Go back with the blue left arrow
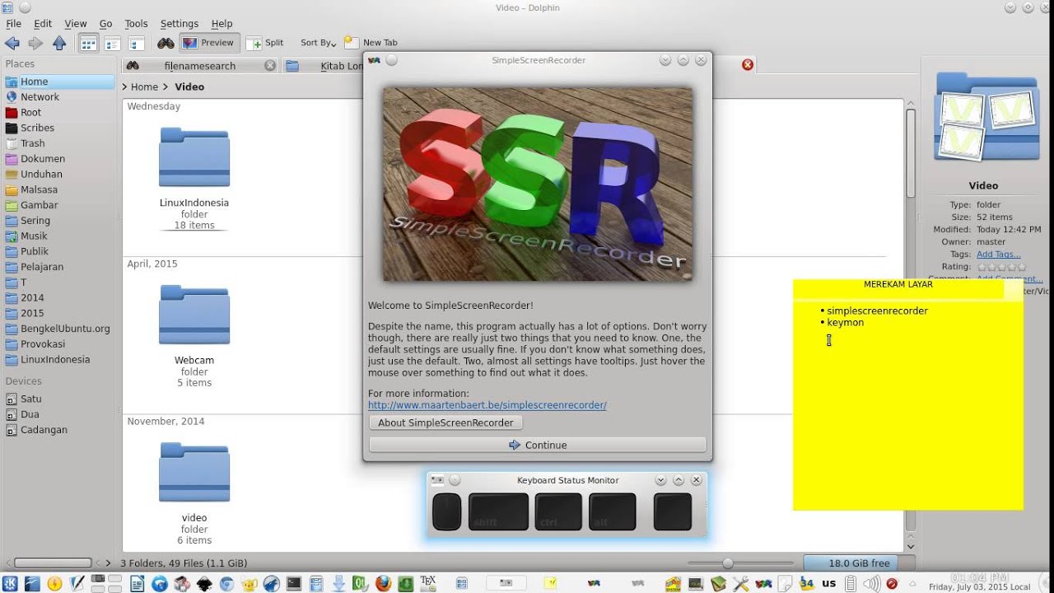 (x=12, y=43)
